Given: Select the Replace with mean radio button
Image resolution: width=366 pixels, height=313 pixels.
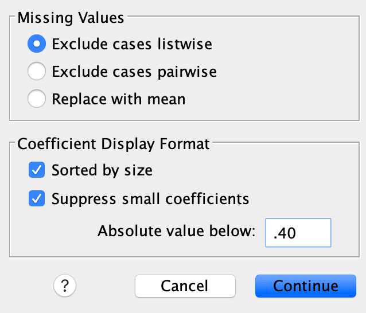Looking at the screenshot, I should click(x=37, y=99).
